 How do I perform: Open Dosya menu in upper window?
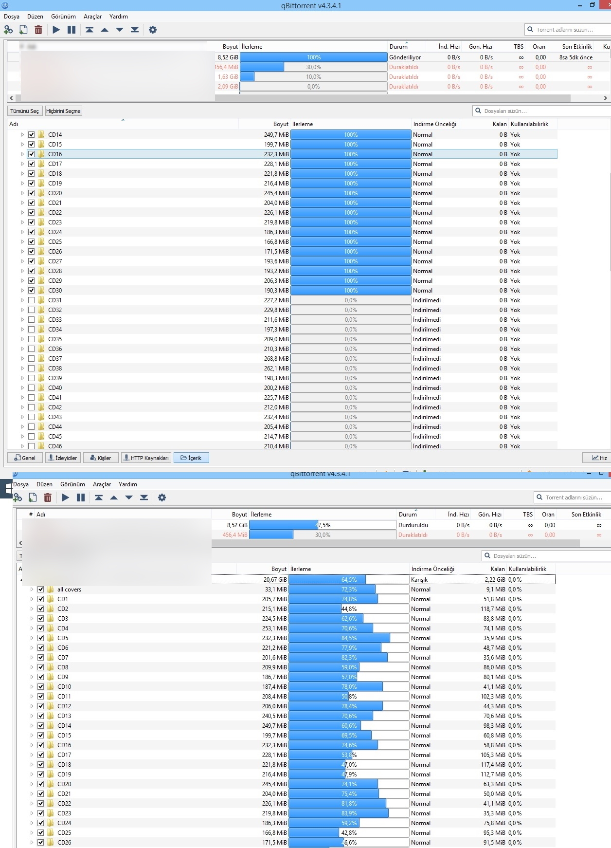coord(12,17)
